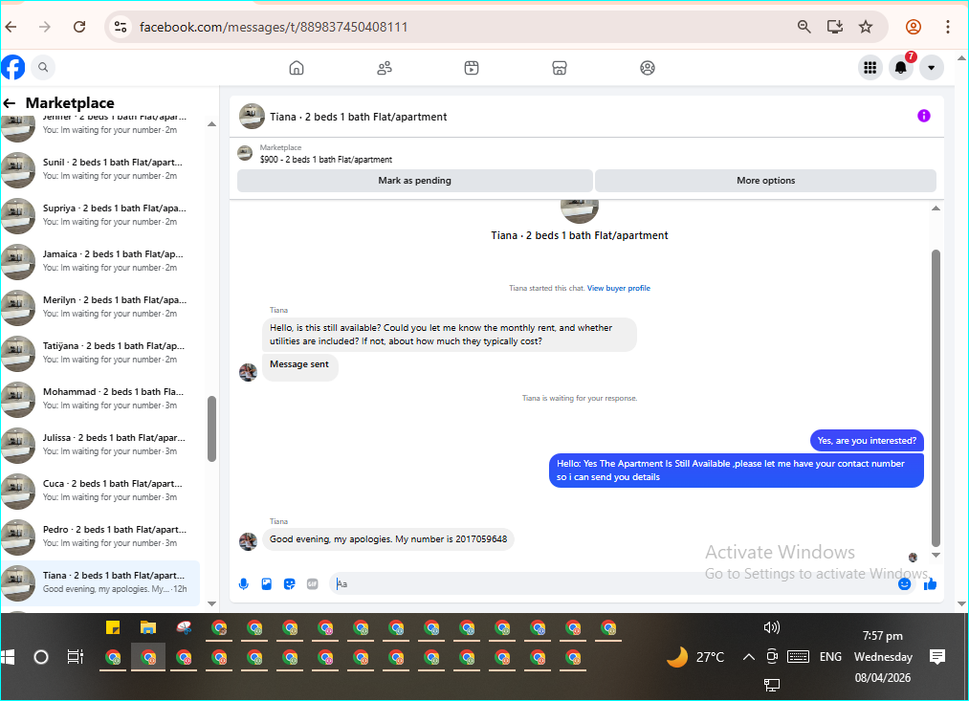Click Mark as pending button
This screenshot has height=701, width=969.
(x=414, y=181)
